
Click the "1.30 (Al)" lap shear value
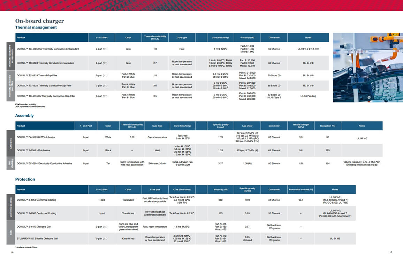click(247, 163)
